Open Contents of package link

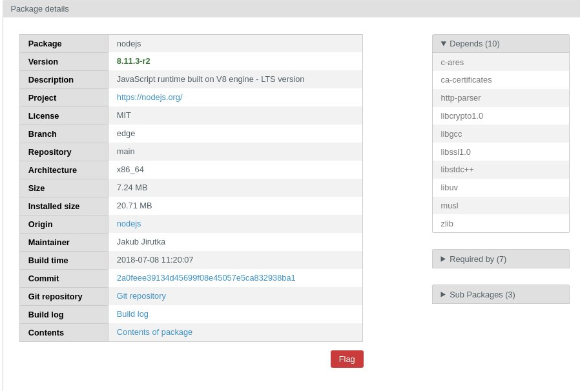(x=154, y=332)
